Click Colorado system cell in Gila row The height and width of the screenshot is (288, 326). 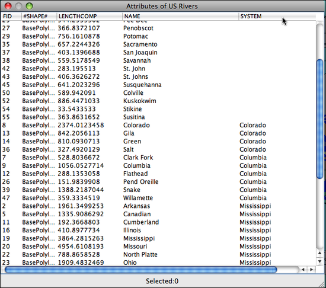253,133
